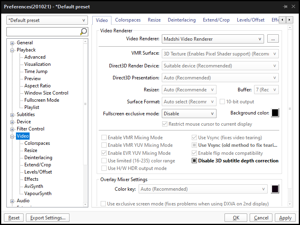300x225 pixels.
Task: Open the Color key dropdown
Action: 203,189
